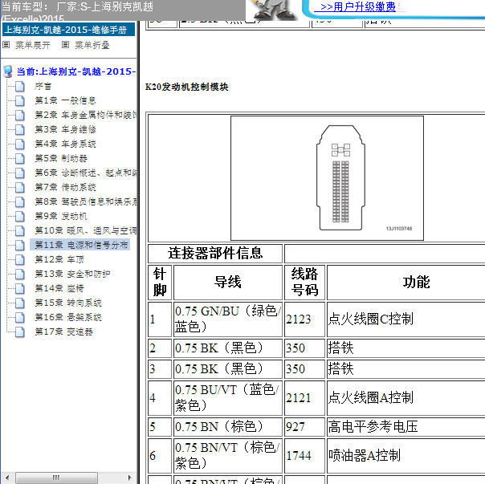485x484 pixels.
Task: Click the page icon next to 第4章 车身系统
Action: point(20,144)
